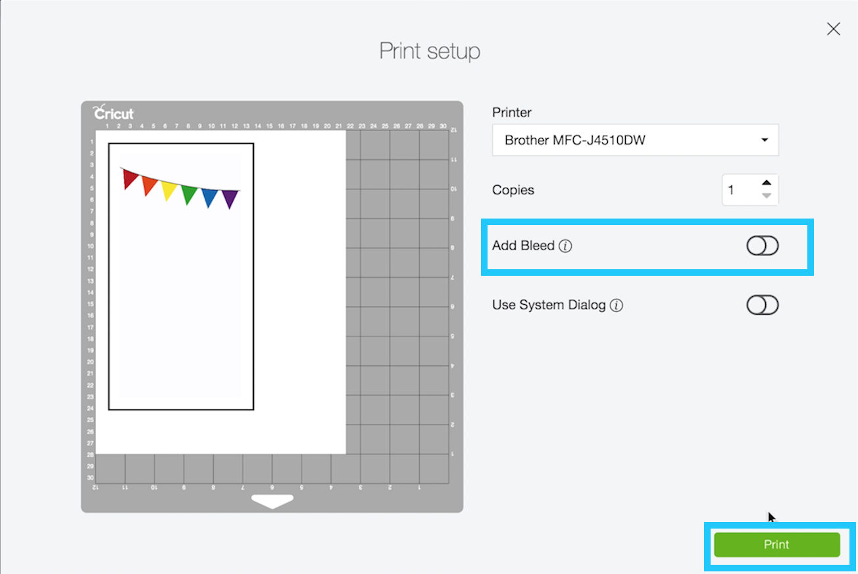Click the red pennant flag in the preview
This screenshot has height=574, width=858.
pos(130,178)
